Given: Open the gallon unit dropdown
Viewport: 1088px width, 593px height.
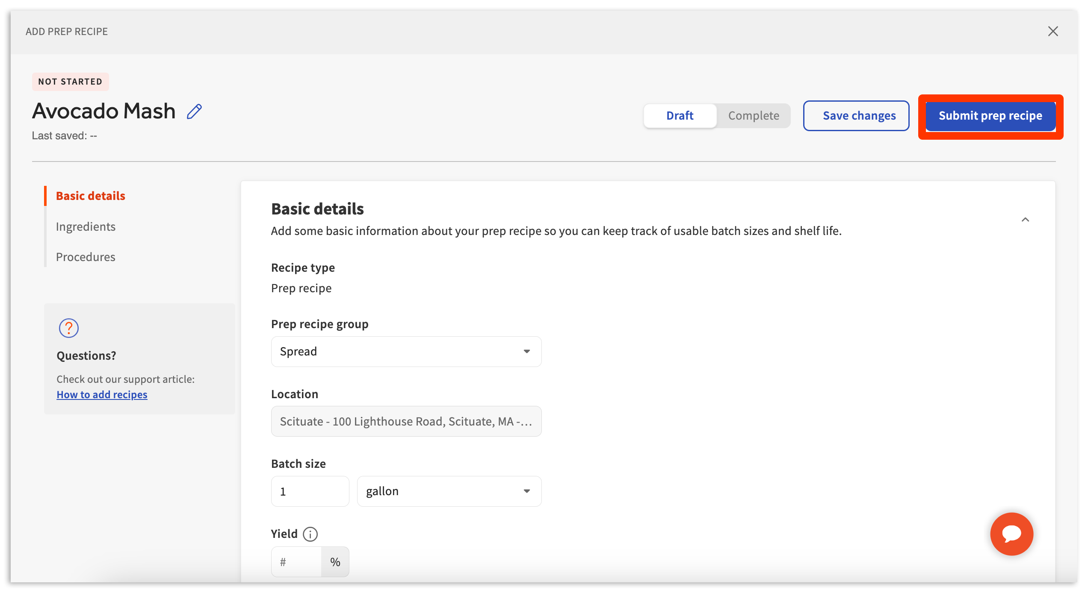Looking at the screenshot, I should (449, 491).
